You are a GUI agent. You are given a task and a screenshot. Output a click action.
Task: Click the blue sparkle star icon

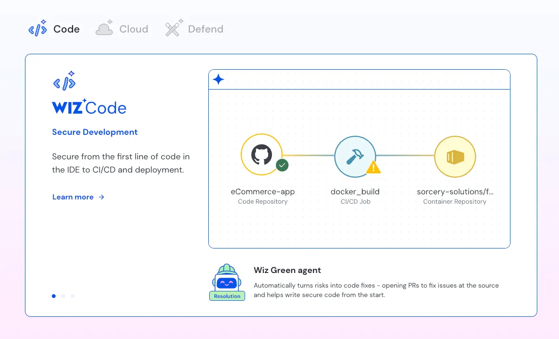[x=218, y=79]
